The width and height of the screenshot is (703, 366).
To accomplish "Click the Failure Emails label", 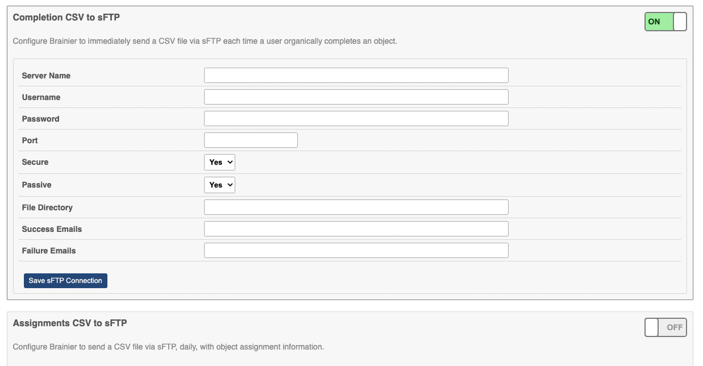I will tap(49, 251).
